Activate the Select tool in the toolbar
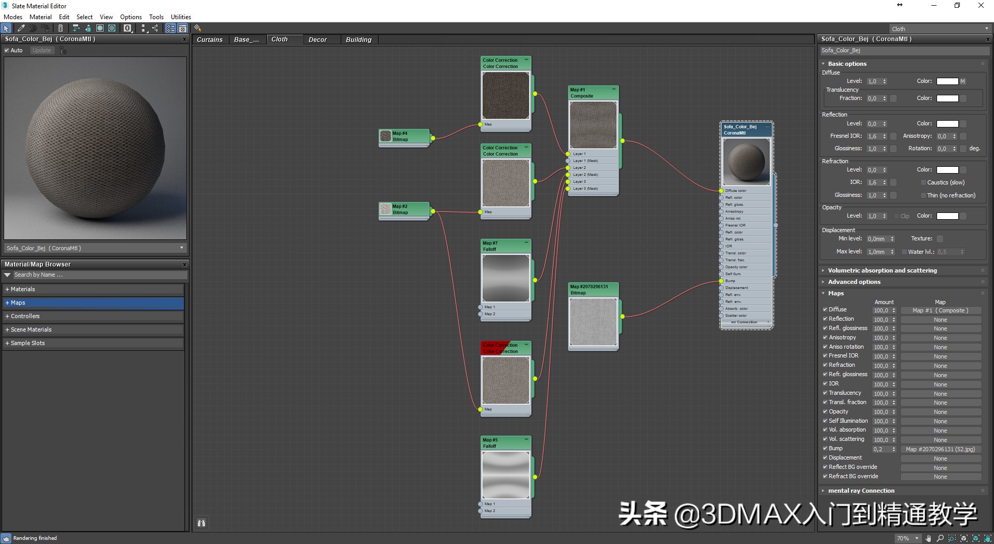Image resolution: width=994 pixels, height=544 pixels. [x=6, y=28]
